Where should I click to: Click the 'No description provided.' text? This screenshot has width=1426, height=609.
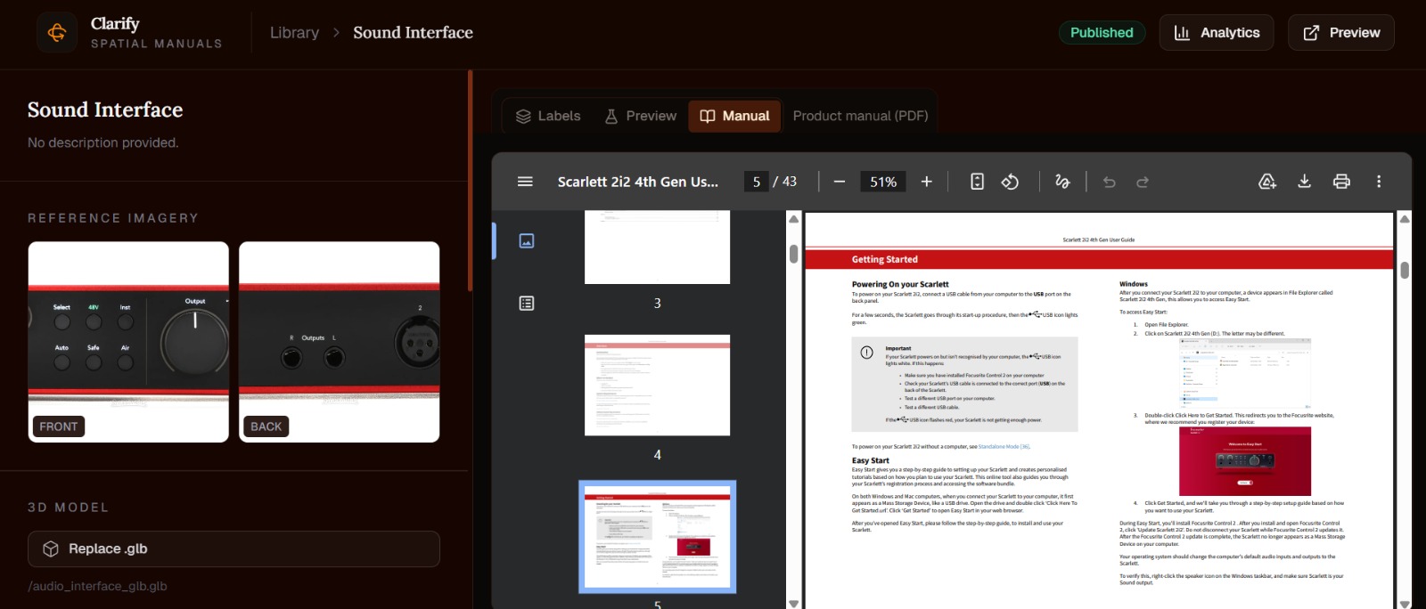coord(103,142)
